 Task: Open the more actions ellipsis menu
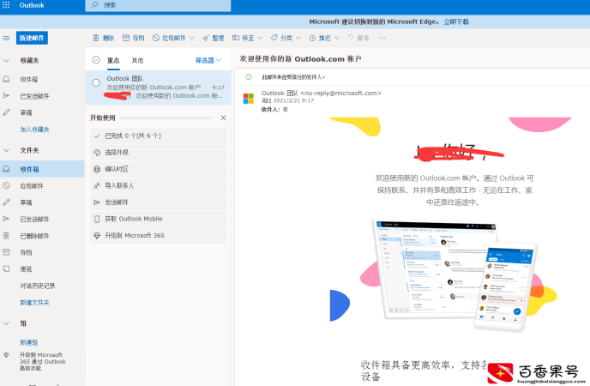point(382,38)
